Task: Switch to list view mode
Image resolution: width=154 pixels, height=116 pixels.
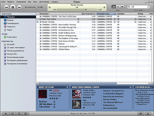Action: click(114, 7)
